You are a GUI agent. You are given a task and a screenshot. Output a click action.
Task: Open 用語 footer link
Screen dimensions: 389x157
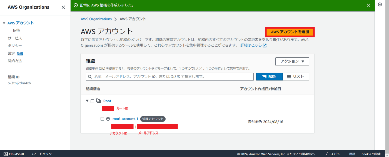click(352, 154)
